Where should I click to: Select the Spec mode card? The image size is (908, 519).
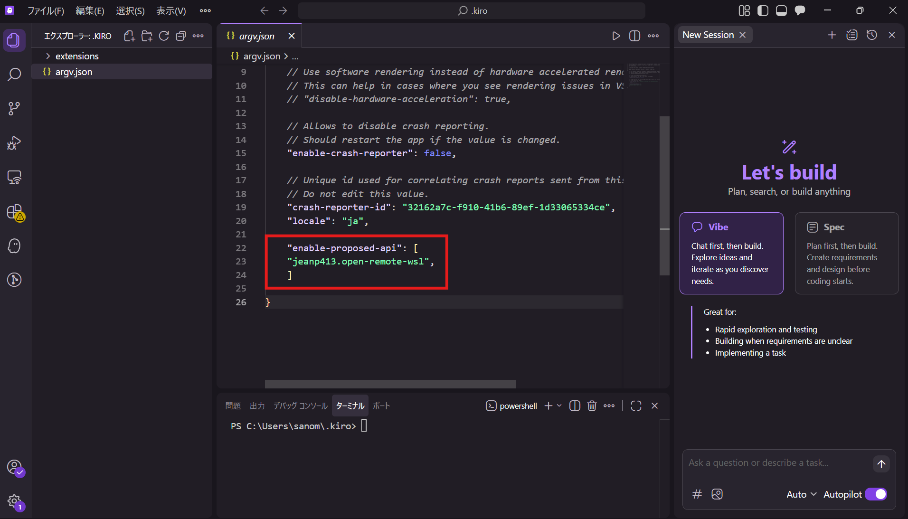click(x=846, y=253)
